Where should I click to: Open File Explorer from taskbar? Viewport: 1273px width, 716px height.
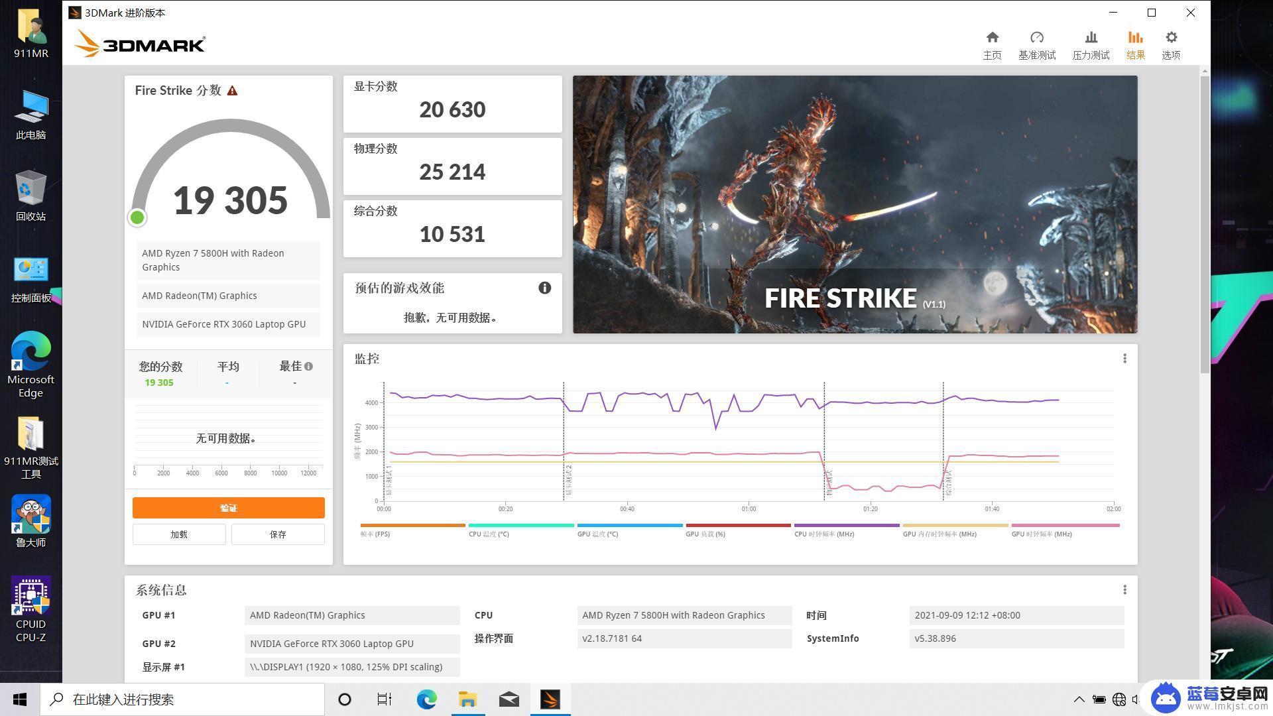pos(467,699)
